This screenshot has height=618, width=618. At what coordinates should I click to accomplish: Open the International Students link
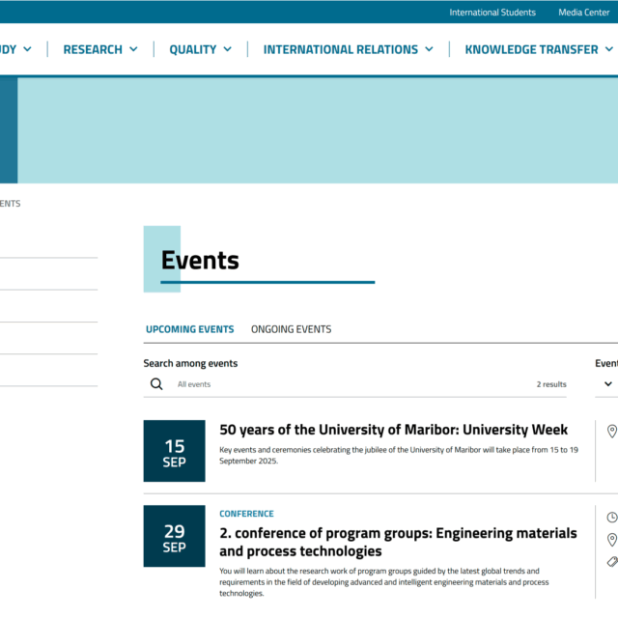[x=492, y=13]
